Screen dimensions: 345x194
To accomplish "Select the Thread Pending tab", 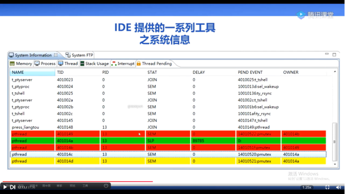I will pos(154,64).
